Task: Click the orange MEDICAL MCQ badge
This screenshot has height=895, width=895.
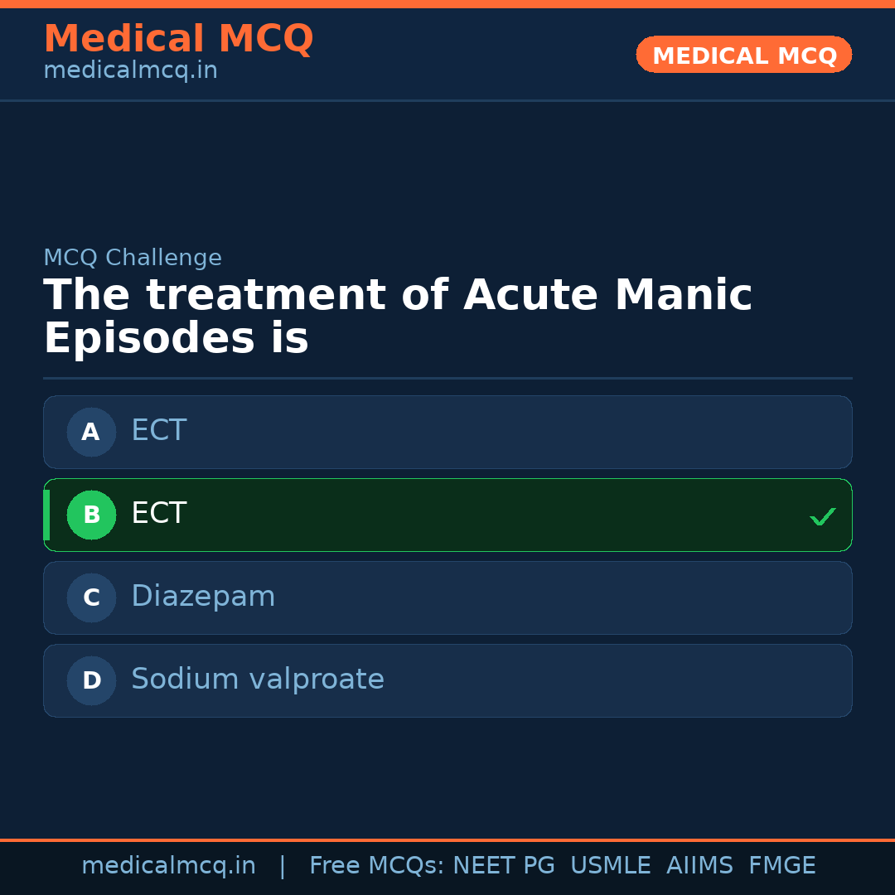Action: pyautogui.click(x=743, y=55)
